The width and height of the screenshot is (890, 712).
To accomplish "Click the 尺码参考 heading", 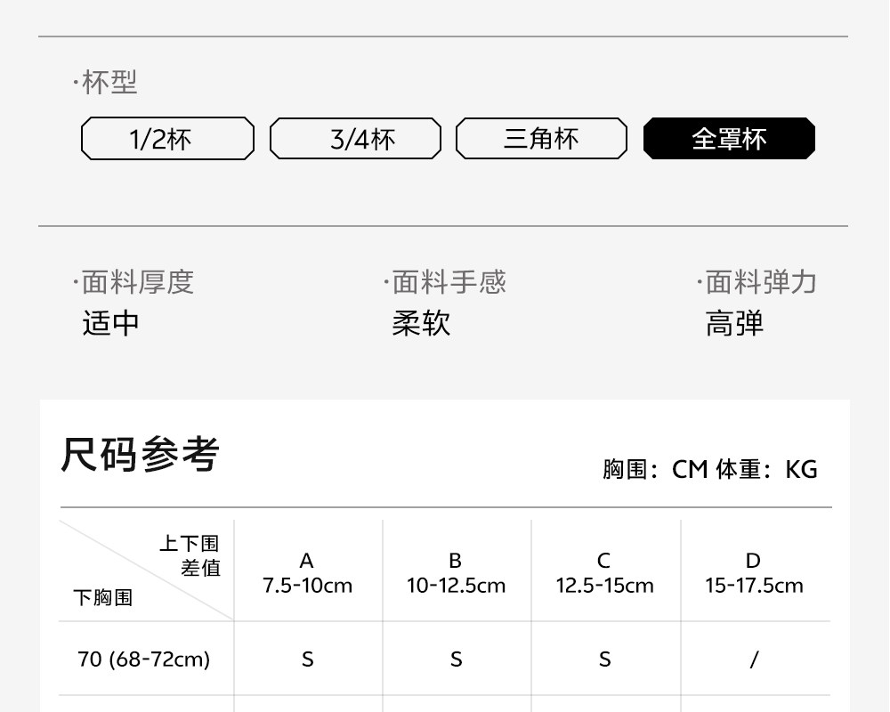I will (140, 455).
